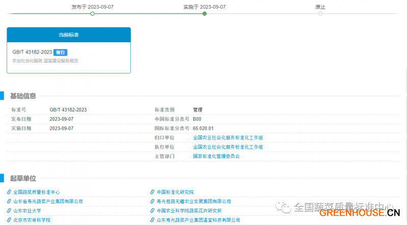The image size is (407, 225).
Task: Click the 实施日期 field label
Action: pos(21,129)
